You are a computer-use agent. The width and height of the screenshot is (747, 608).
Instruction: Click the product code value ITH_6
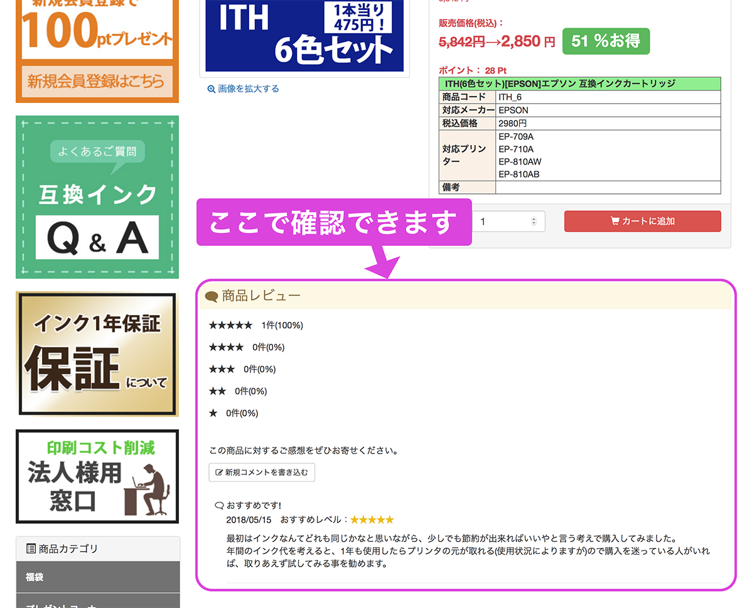click(510, 97)
